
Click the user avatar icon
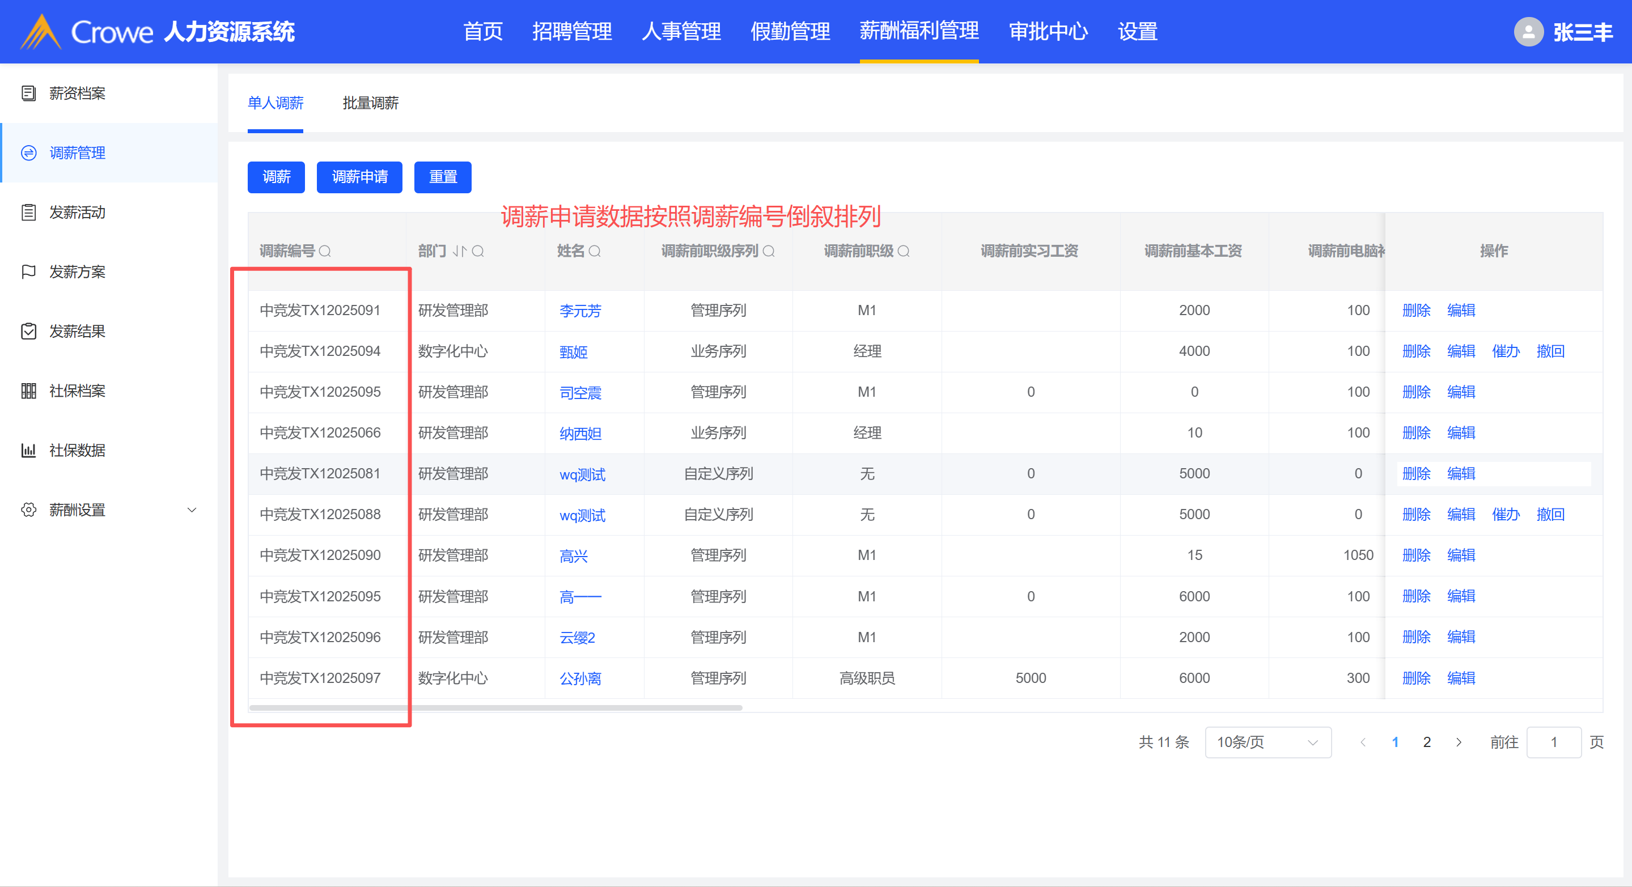1528,32
